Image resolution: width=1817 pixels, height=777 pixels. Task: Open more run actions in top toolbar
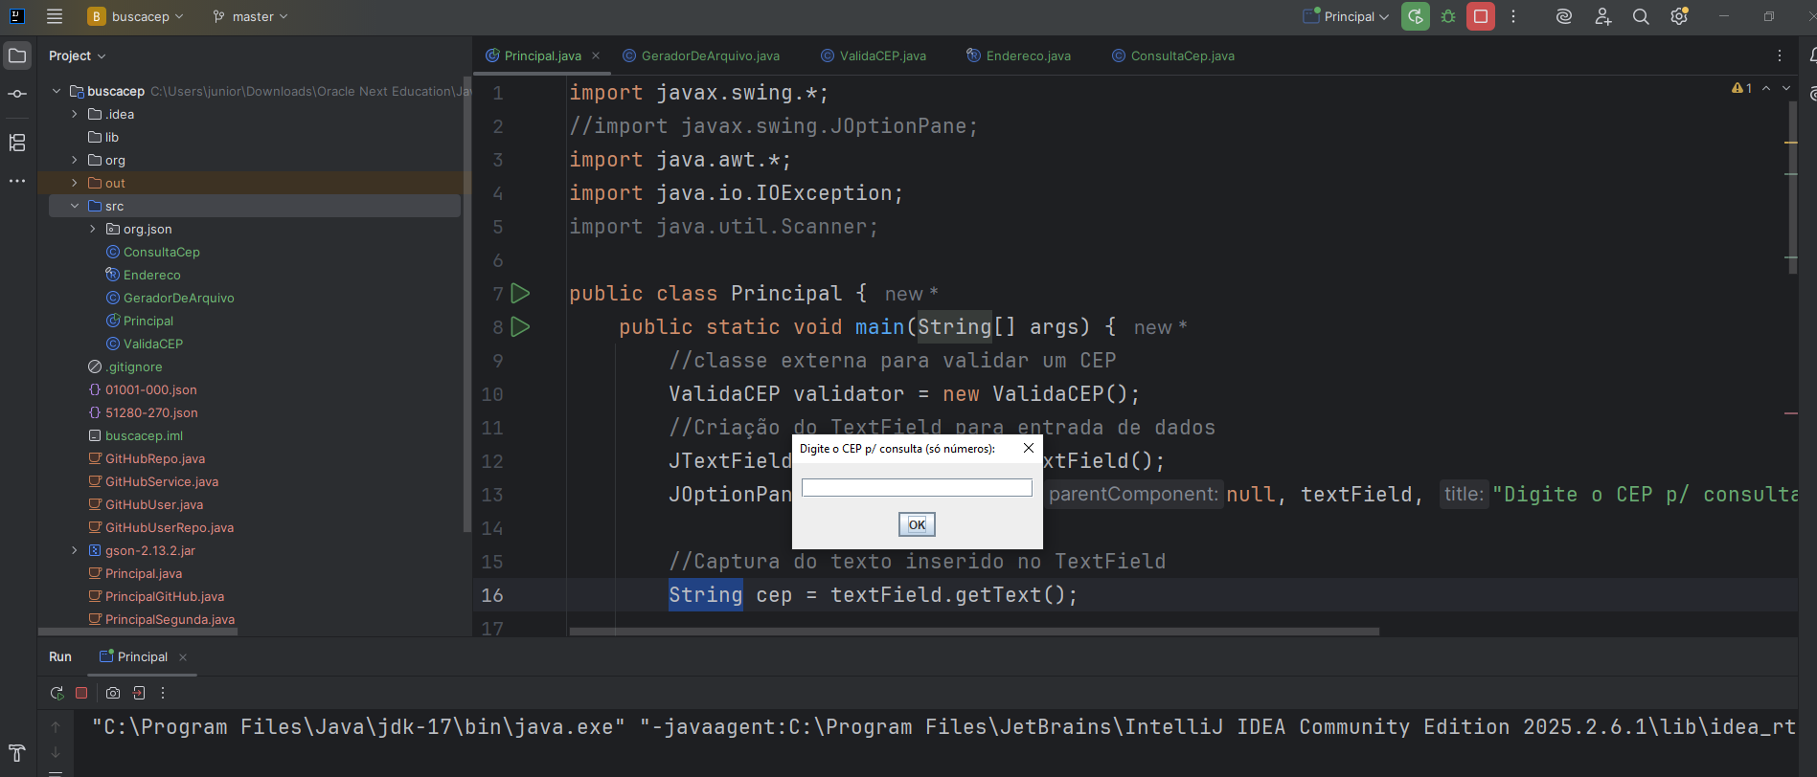1513,16
